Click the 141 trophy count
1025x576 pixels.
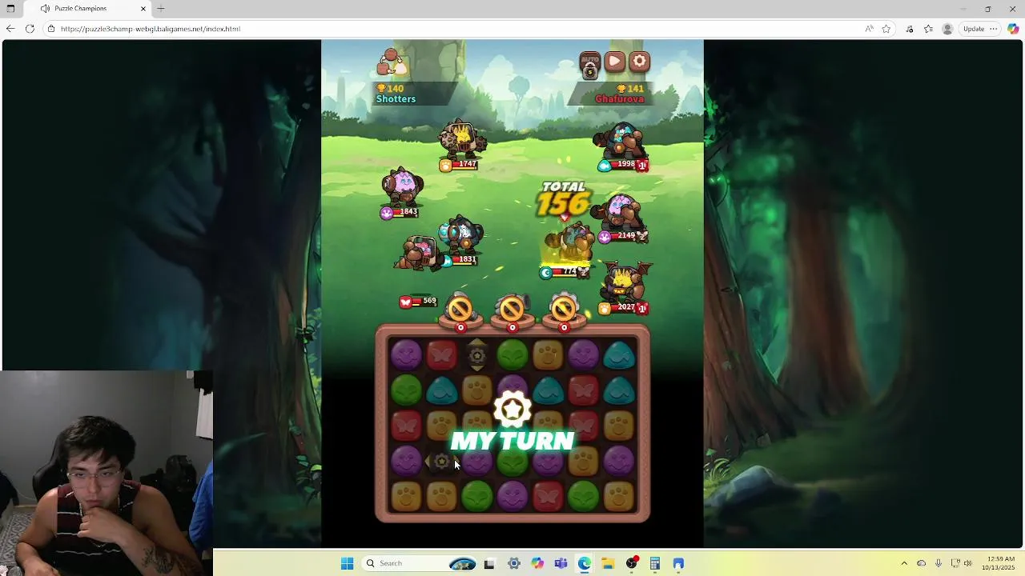pyautogui.click(x=630, y=89)
